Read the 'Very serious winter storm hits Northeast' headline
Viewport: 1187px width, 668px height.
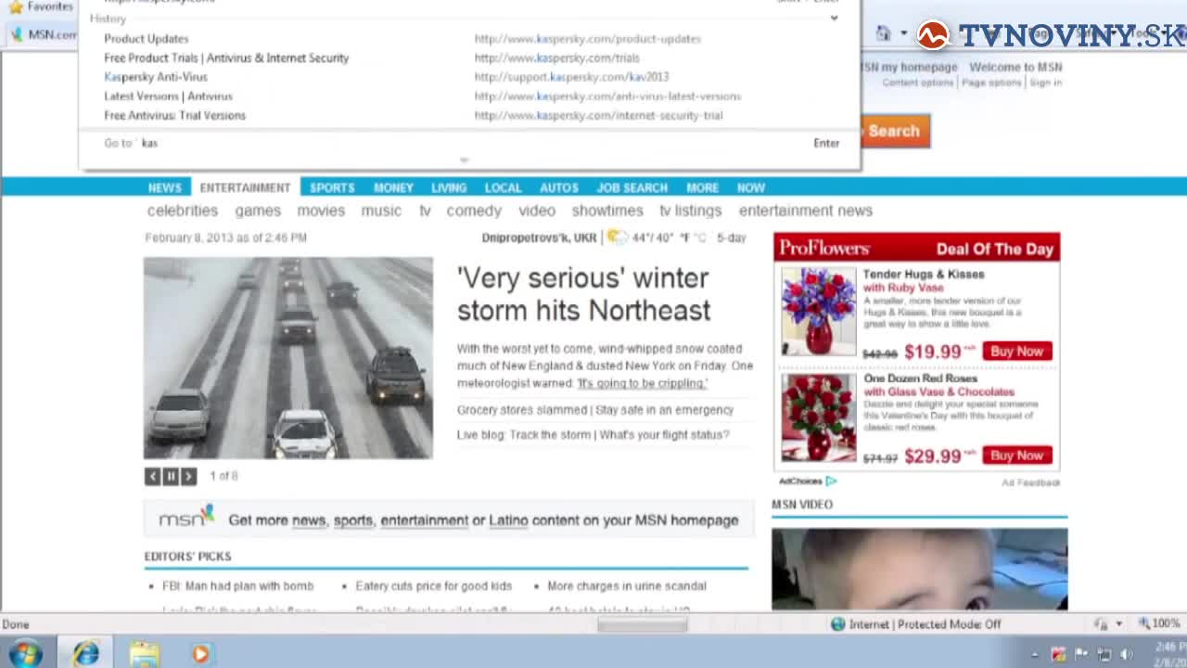pos(584,294)
